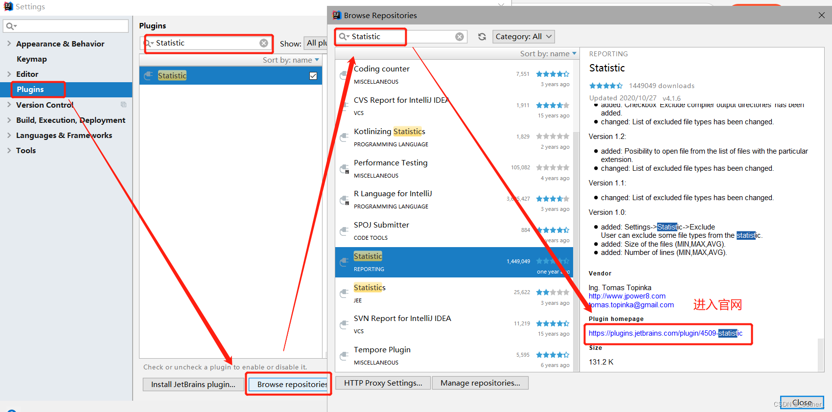The image size is (832, 412).
Task: Select the Coding counter plugin row
Action: coord(454,75)
